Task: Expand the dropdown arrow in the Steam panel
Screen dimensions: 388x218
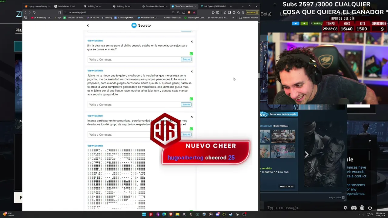Action: click(370, 141)
